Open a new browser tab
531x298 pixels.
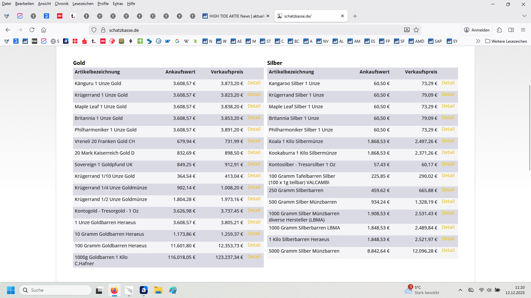355,16
